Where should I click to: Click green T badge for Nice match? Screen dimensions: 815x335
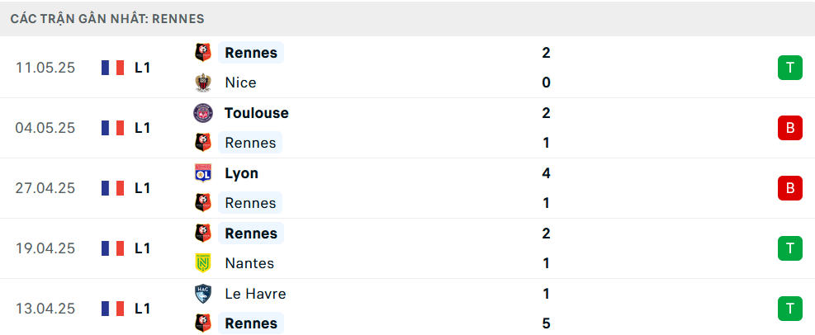point(790,68)
